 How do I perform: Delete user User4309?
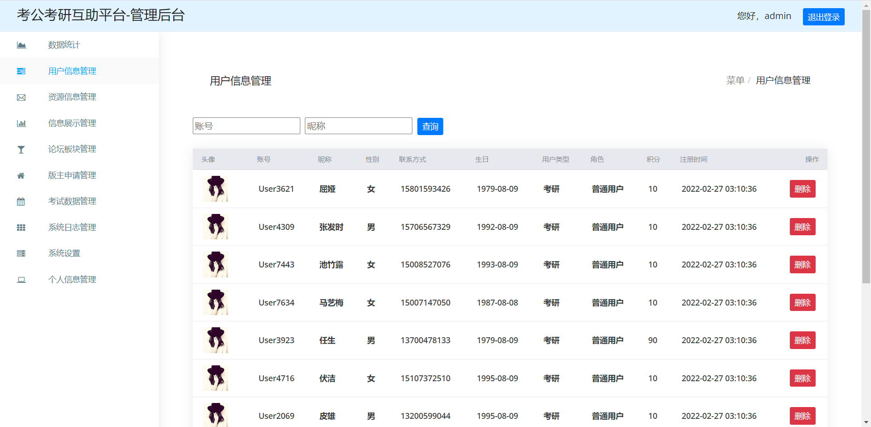coord(802,227)
